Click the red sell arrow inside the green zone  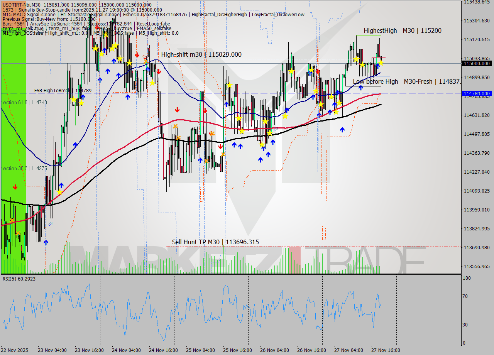(x=15, y=187)
